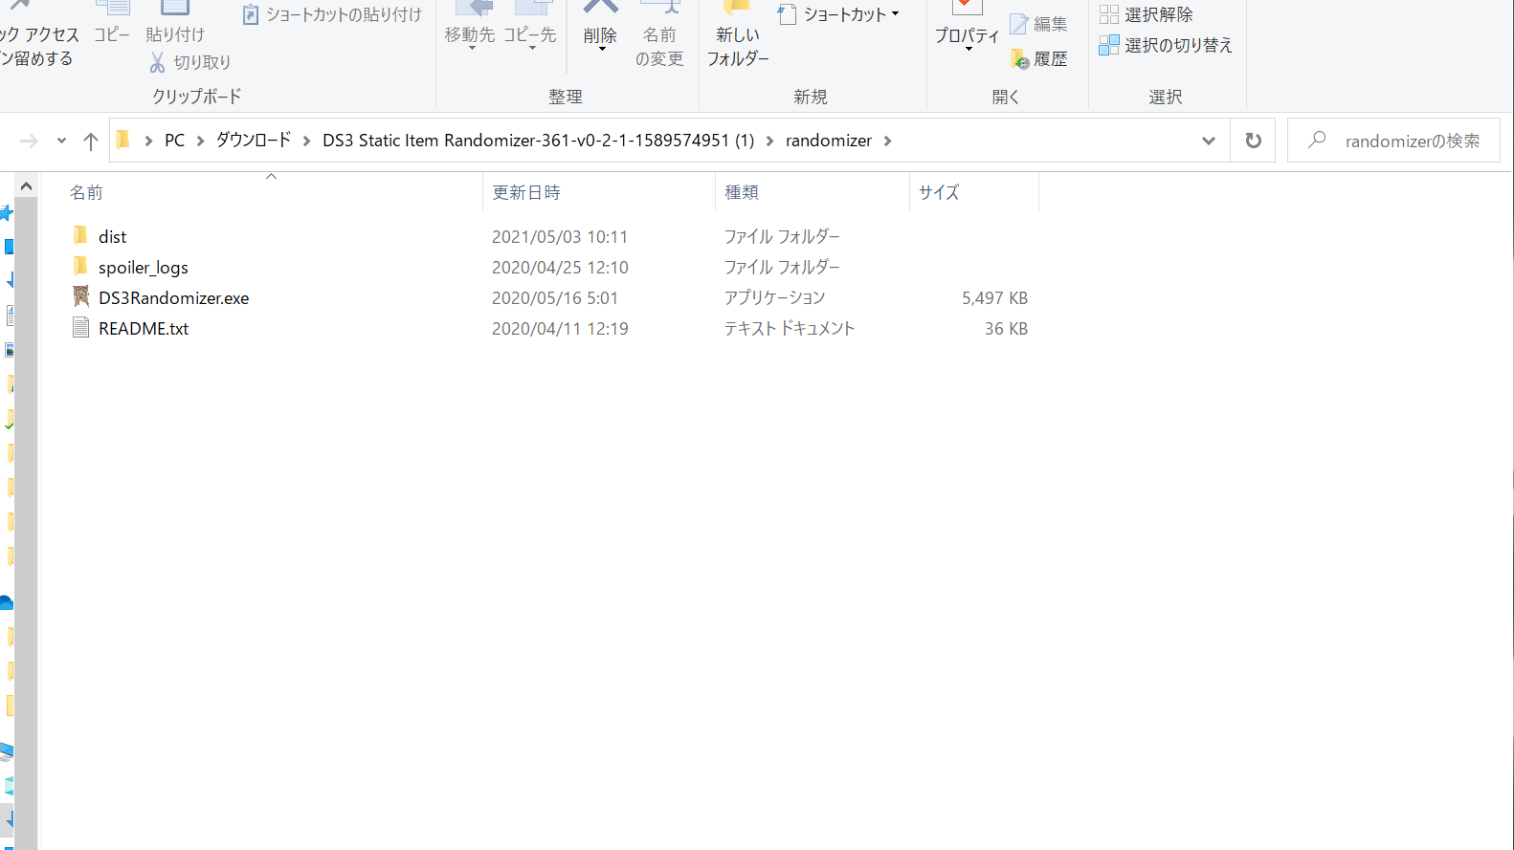Open the Delete (削除) dropdown arrow
The height and width of the screenshot is (850, 1514).
pos(601,48)
